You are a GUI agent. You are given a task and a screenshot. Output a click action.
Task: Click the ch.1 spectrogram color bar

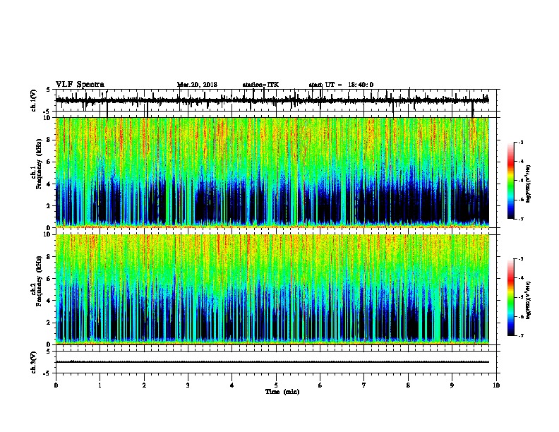511,181
